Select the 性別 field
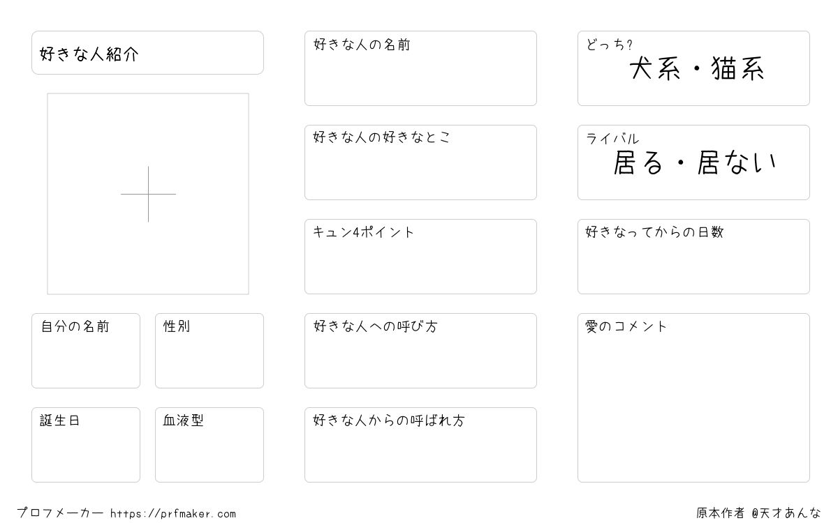Image resolution: width=838 pixels, height=523 pixels. (209, 351)
